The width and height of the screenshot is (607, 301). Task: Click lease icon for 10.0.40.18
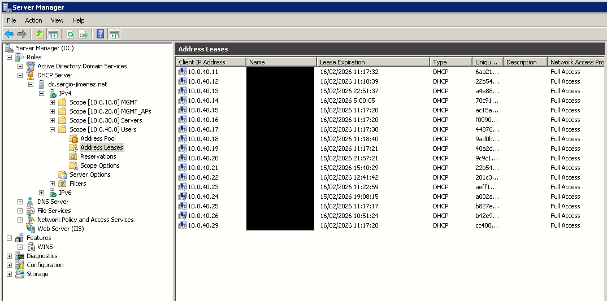[183, 139]
